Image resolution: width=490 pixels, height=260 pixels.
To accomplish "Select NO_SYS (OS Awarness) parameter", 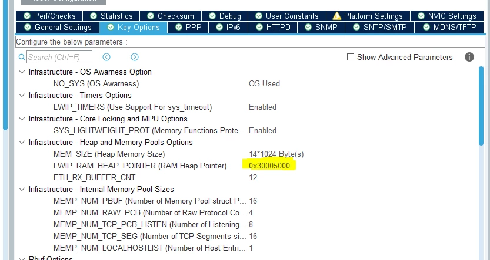I will click(96, 83).
